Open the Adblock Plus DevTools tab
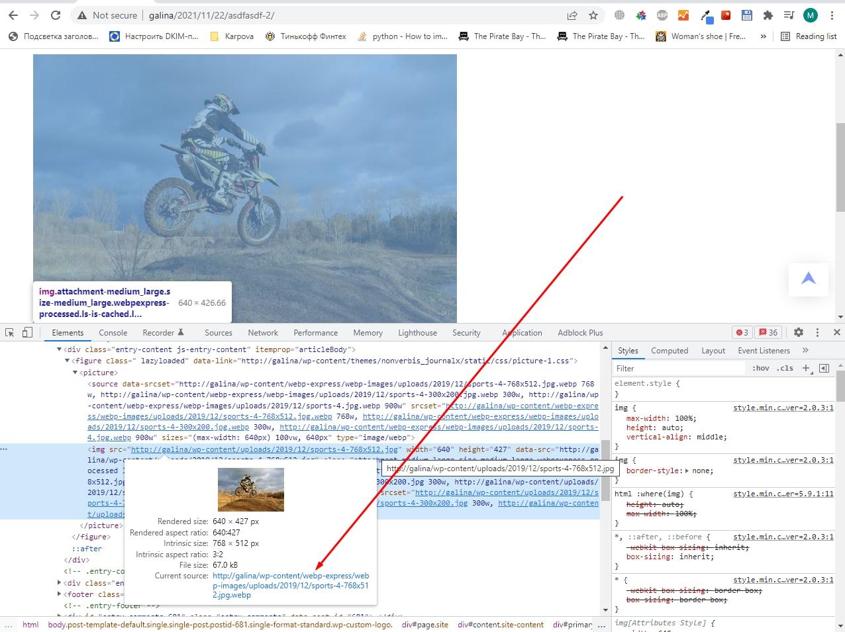Screen dimensions: 845x632 [x=580, y=332]
